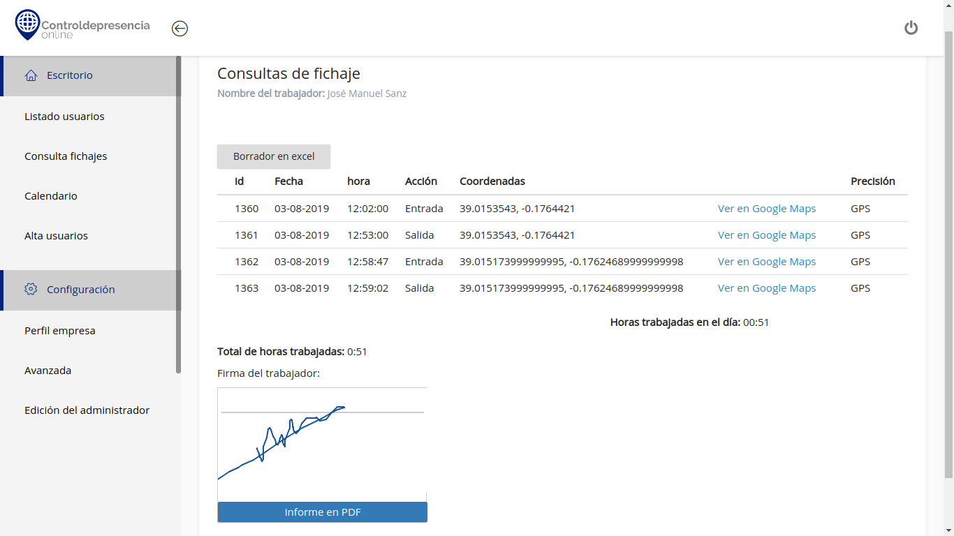954x536 pixels.
Task: Click the home icon beside Escritorio
Action: point(31,75)
